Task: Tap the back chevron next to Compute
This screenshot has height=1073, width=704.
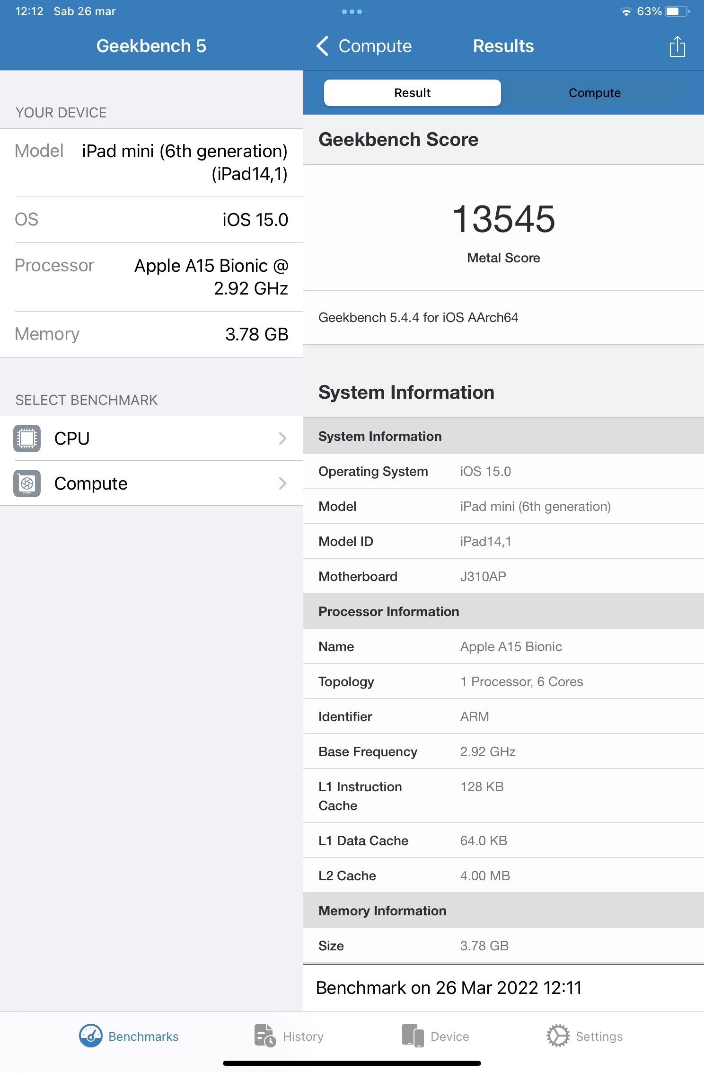Action: [x=322, y=46]
